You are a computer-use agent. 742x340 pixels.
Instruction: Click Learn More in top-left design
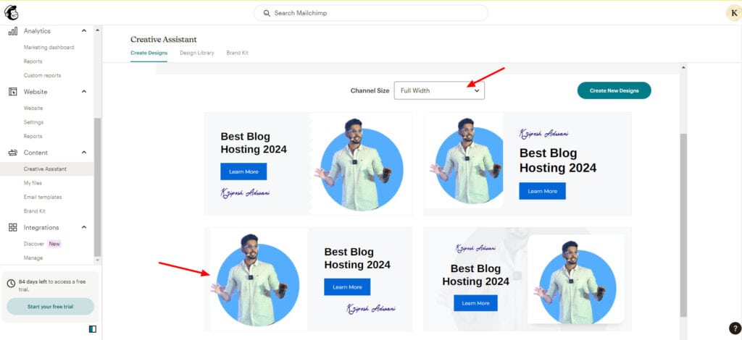point(243,171)
